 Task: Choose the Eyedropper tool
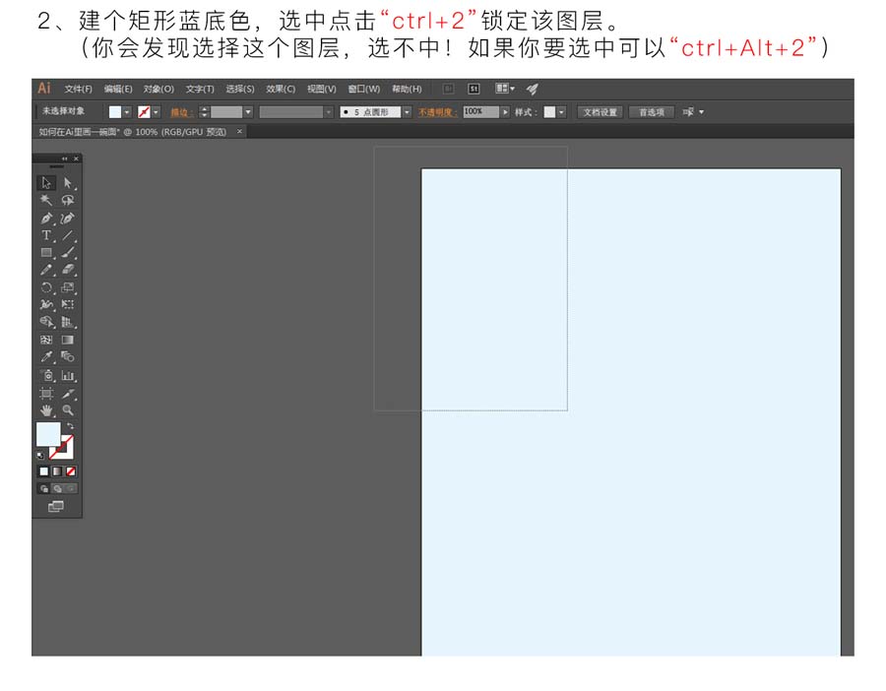click(x=46, y=356)
